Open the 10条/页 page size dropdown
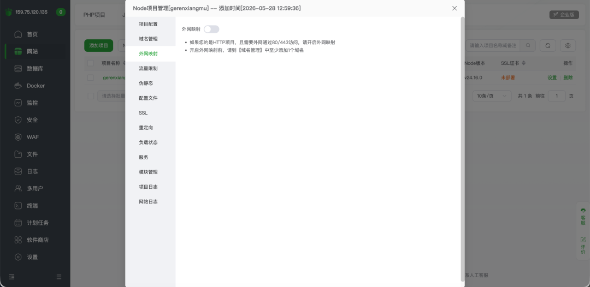Screen dimensions: 590x287 [492, 96]
